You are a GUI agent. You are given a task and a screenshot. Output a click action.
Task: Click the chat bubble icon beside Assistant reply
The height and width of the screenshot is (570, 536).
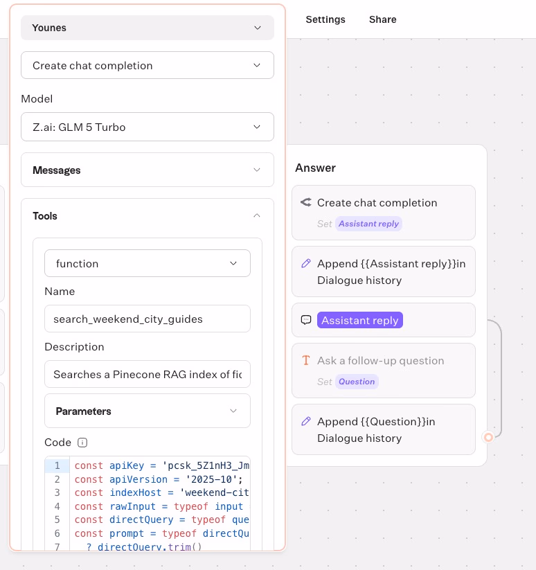305,321
